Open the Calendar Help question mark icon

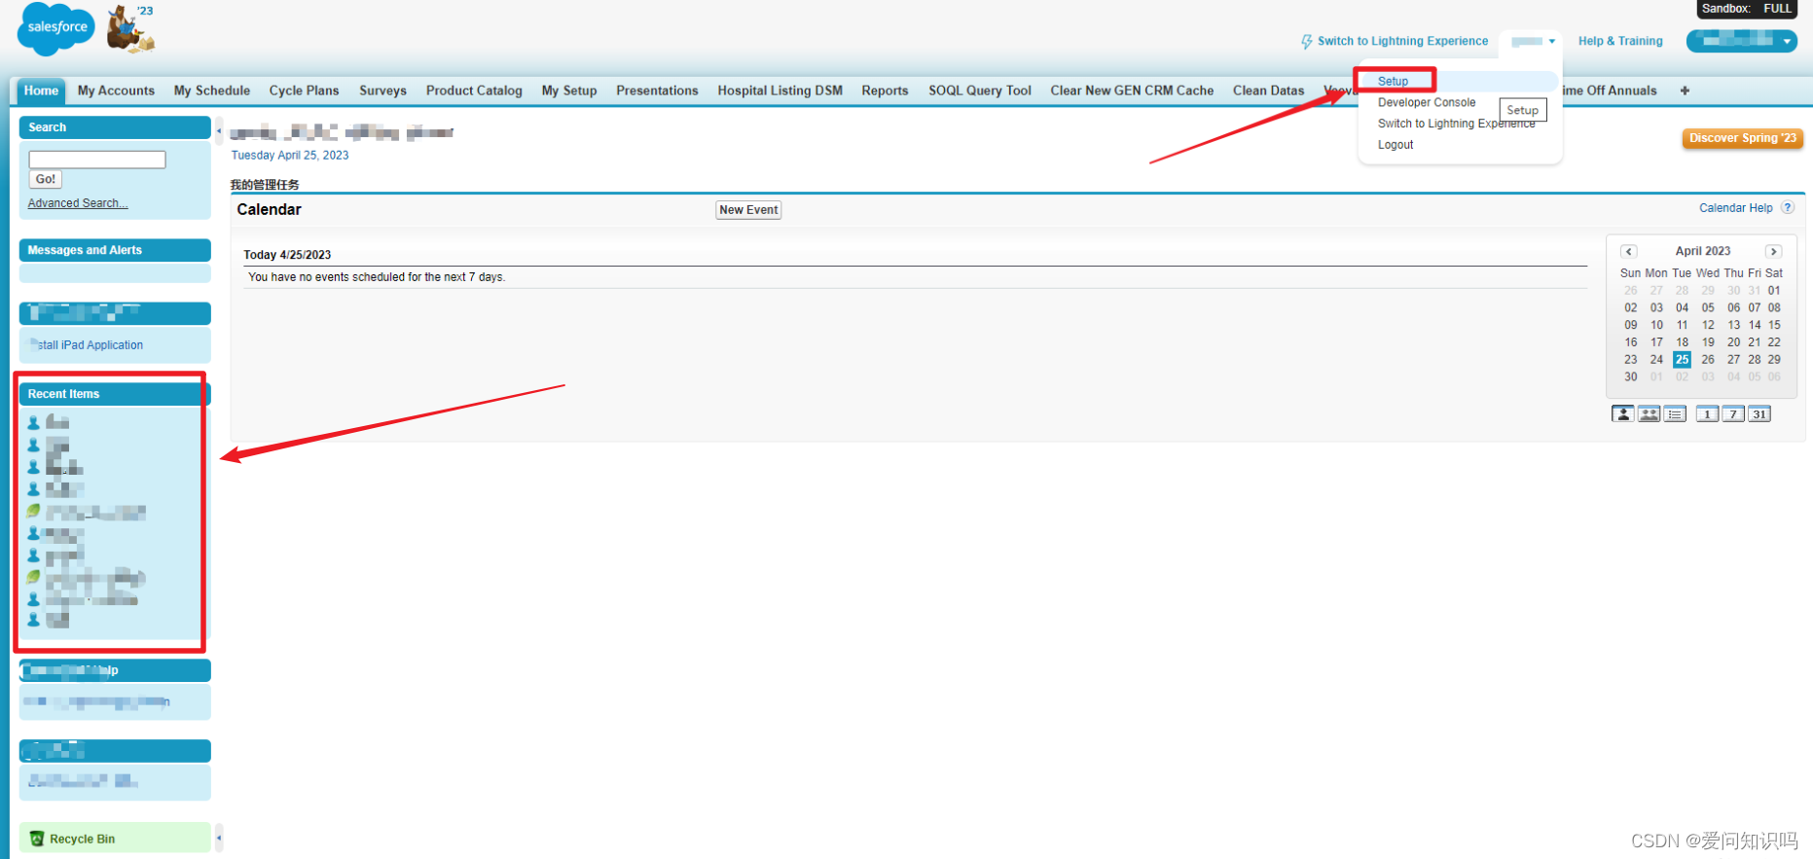click(x=1788, y=208)
